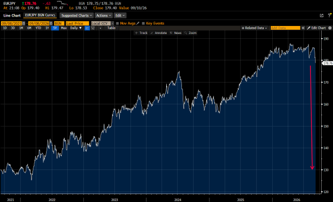Select the 1M time range
This screenshot has width=333, height=202.
click(21, 28)
